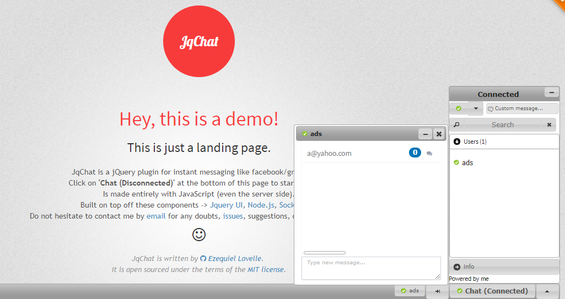Open the status dropdown arrow

point(476,108)
